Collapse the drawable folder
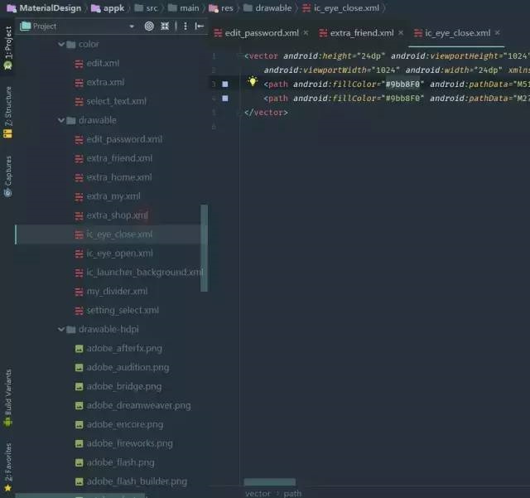This screenshot has height=498, width=530. (x=61, y=120)
